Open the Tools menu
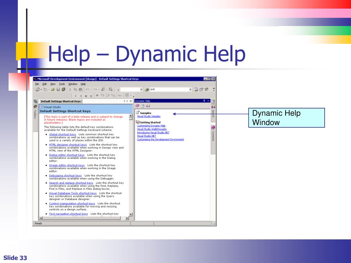Image resolution: width=351 pixels, height=263 pixels. pyautogui.click(x=62, y=84)
